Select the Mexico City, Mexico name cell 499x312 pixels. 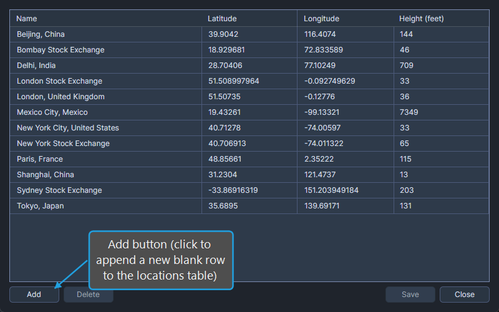tap(105, 112)
